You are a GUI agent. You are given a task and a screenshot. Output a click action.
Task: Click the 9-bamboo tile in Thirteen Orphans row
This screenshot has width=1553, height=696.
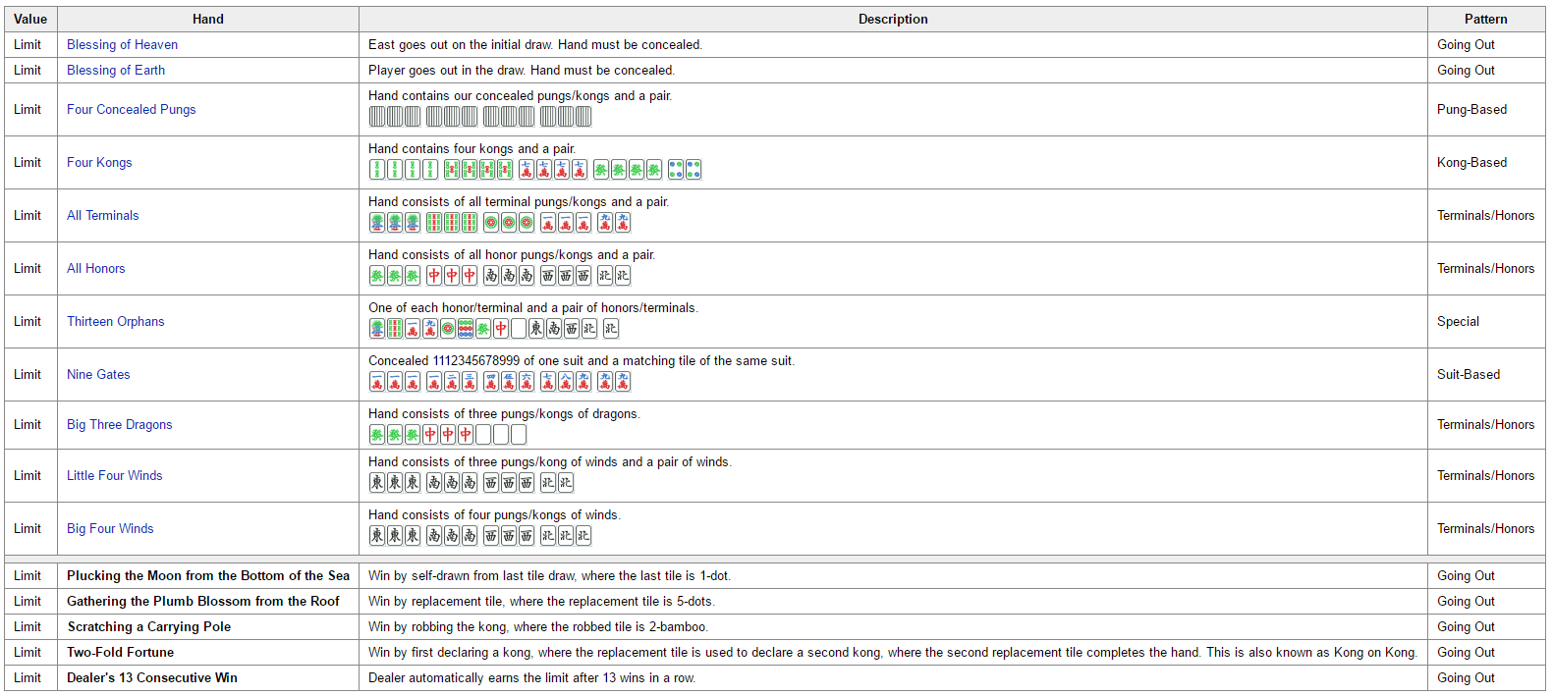(x=395, y=329)
